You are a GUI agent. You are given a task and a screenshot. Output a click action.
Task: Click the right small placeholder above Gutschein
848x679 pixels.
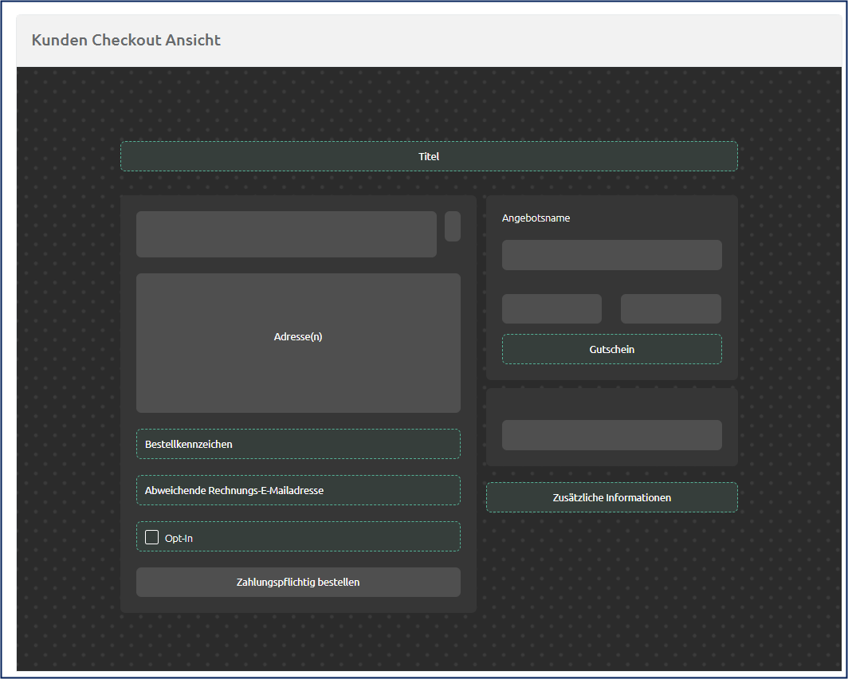(670, 308)
